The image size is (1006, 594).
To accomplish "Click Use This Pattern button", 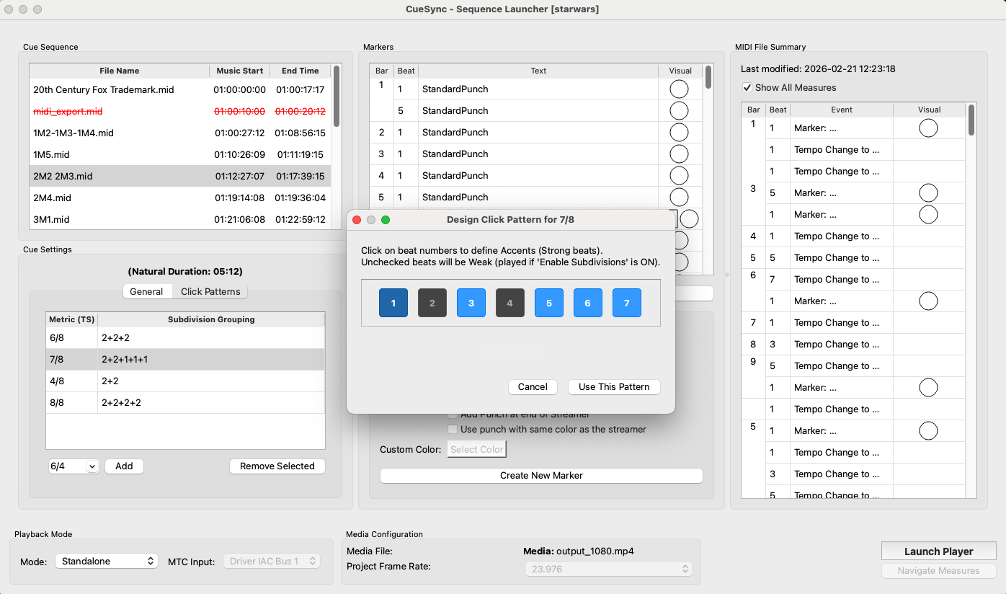I will coord(614,387).
